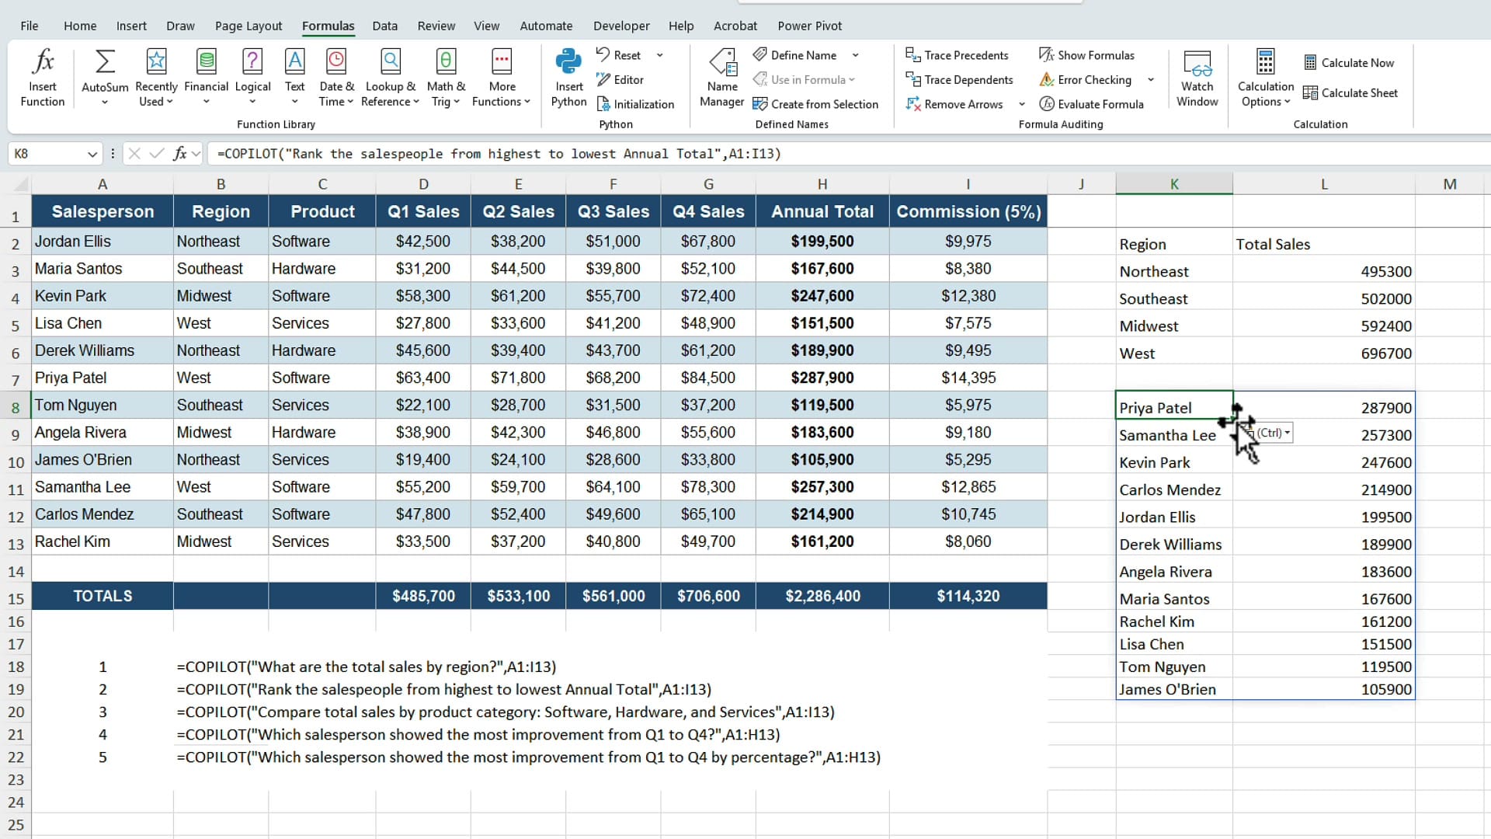Expand the AutoSum dropdown arrow
This screenshot has width=1491, height=839.
105,102
